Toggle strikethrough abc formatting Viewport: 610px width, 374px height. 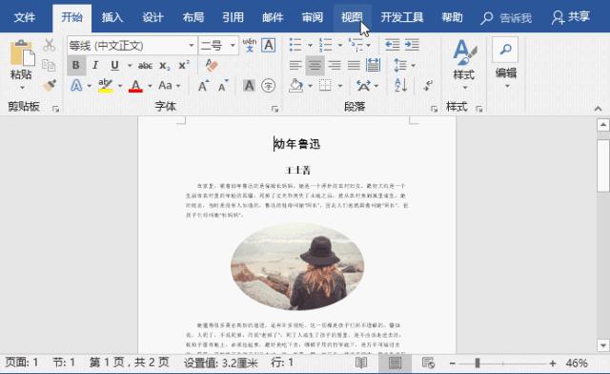point(145,66)
